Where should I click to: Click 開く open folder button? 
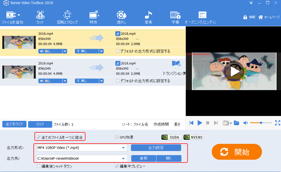[169, 158]
